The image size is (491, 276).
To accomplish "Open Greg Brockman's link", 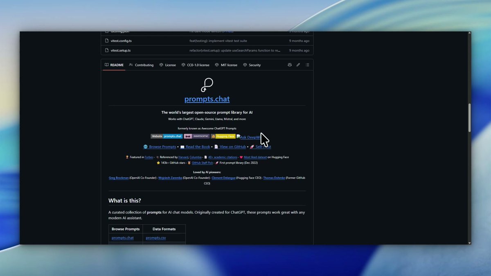I will click(119, 178).
